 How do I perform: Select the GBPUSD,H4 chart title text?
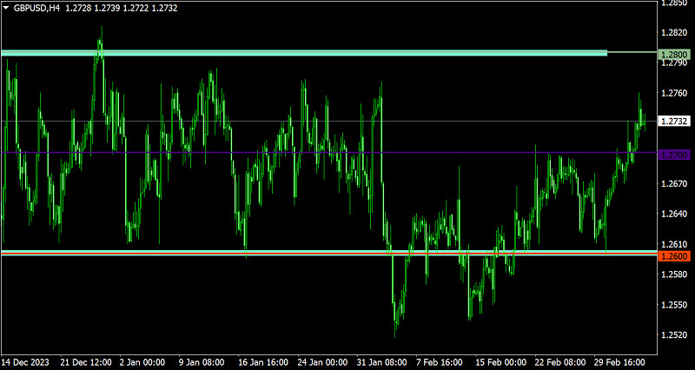36,8
